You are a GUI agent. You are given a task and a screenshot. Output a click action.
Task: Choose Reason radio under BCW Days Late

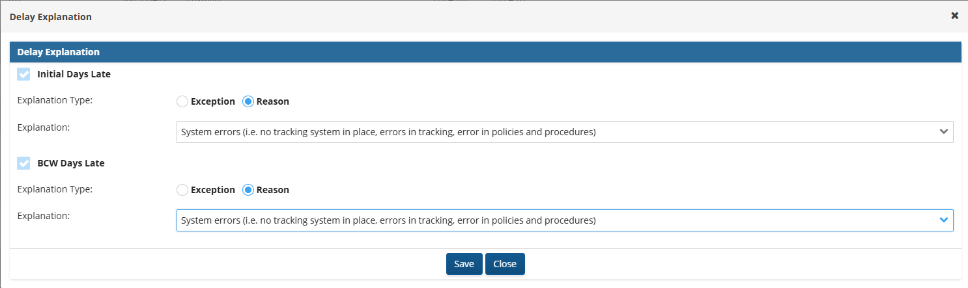click(x=248, y=190)
